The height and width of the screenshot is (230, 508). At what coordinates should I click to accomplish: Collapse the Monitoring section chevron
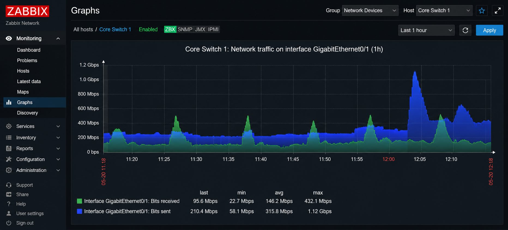coord(58,38)
